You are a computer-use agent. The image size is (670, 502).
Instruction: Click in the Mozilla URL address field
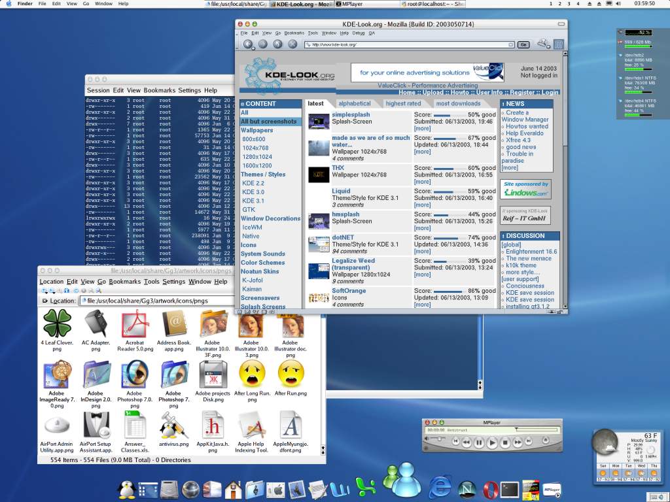(x=410, y=44)
